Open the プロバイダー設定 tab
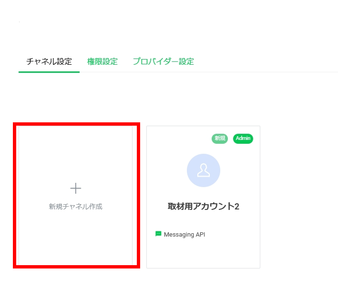This screenshot has width=338, height=298. pos(163,61)
